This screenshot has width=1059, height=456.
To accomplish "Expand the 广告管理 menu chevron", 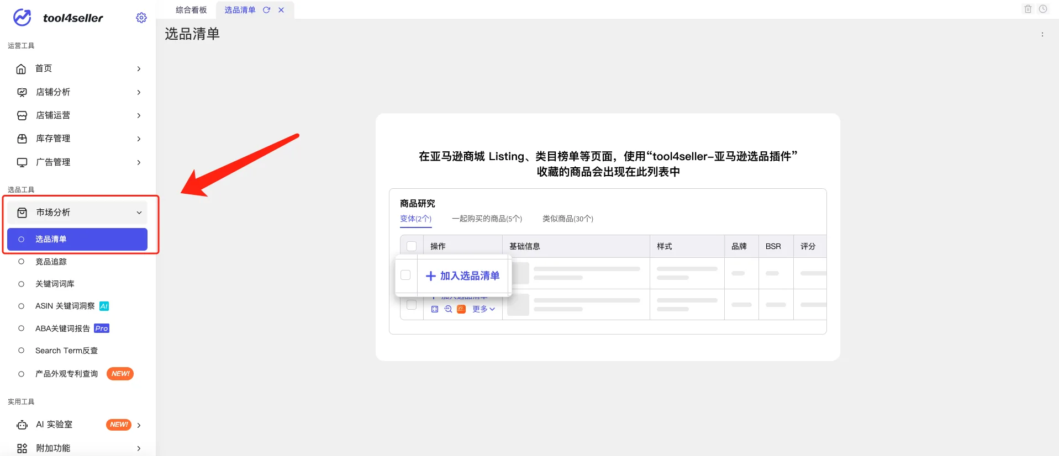I will click(139, 162).
